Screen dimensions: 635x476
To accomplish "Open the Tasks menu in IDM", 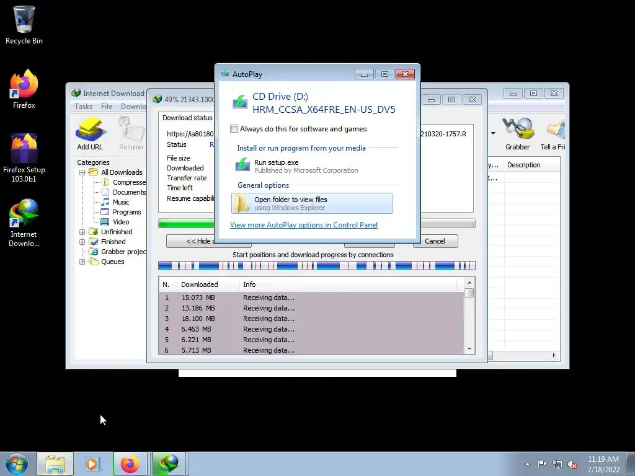I will 84,107.
